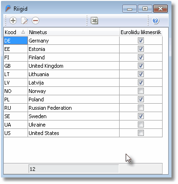Screen dimensions: 178x184
Task: Click the Germany name cell
Action: click(x=73, y=41)
